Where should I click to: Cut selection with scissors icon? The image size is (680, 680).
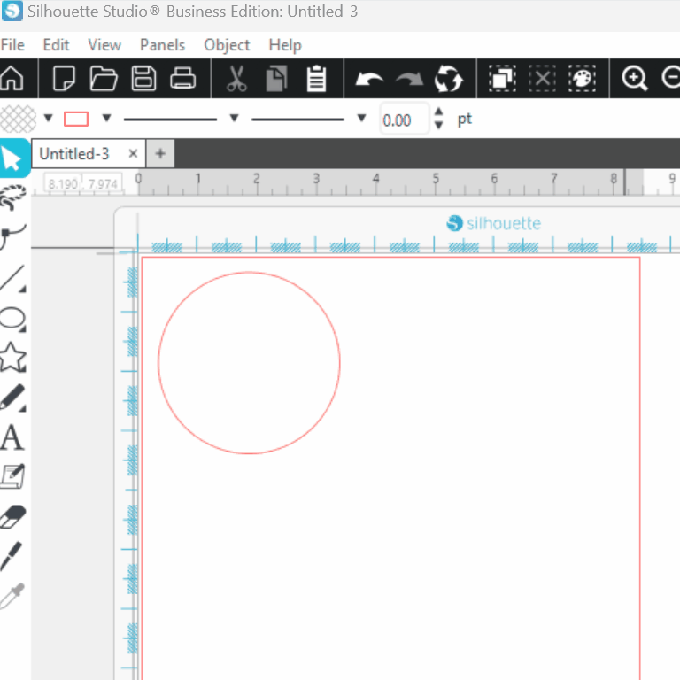(x=236, y=79)
